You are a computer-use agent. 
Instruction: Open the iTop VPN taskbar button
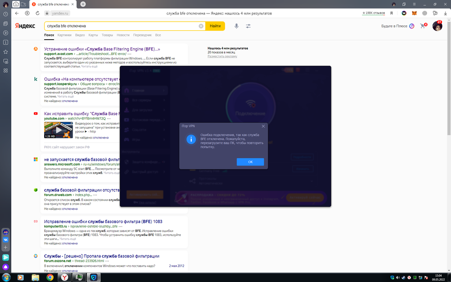pyautogui.click(x=94, y=277)
